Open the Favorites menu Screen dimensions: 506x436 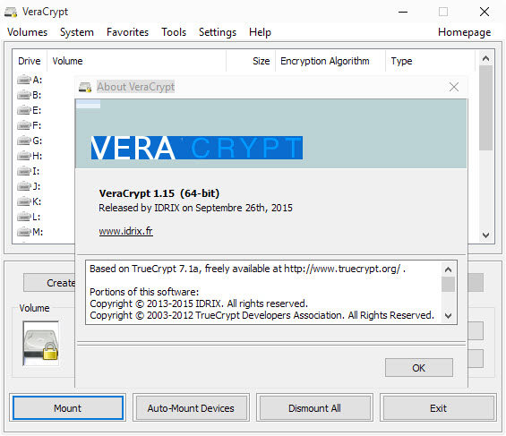127,32
